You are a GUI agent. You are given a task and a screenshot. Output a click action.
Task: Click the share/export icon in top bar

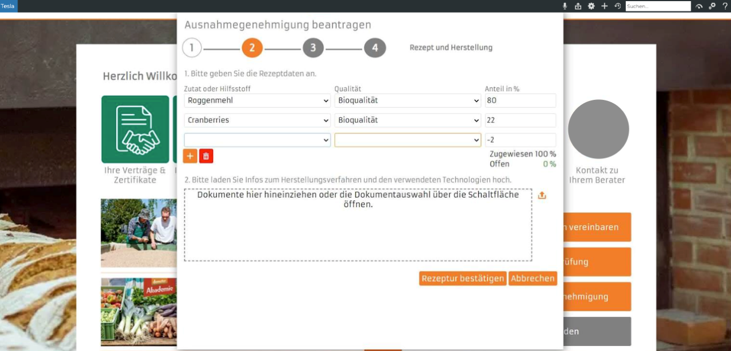point(578,6)
